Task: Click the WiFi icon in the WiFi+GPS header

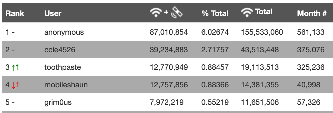Action: pyautogui.click(x=156, y=13)
